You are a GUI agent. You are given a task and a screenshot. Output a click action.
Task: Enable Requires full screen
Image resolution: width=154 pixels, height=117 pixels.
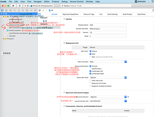(90, 83)
